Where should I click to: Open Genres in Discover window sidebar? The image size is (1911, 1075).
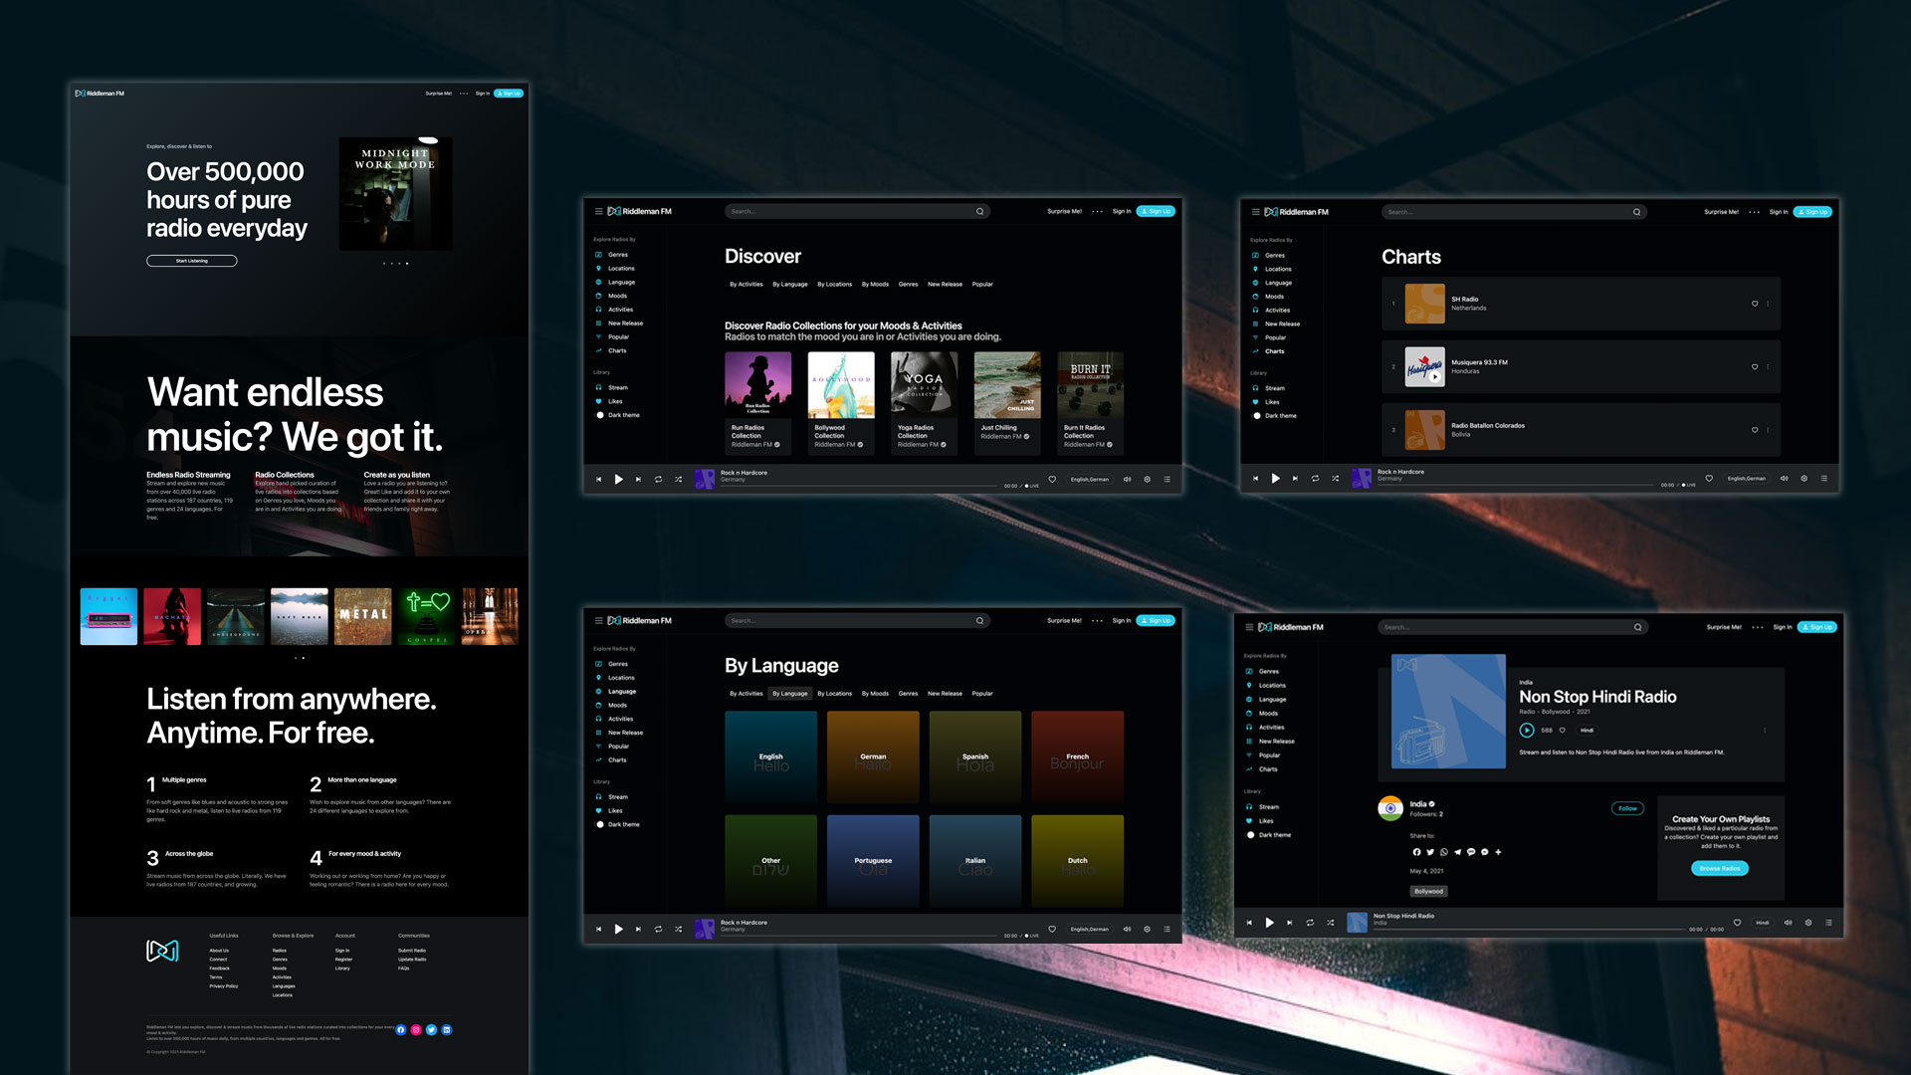(x=611, y=255)
